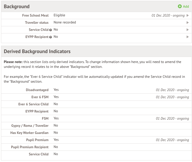Open the Free School Meal Eligible record
The image size is (192, 162).
click(59, 15)
